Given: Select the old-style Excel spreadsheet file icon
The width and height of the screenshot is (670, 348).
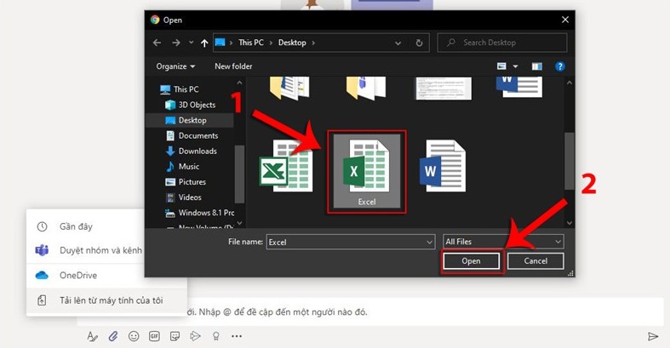Looking at the screenshot, I should coord(286,166).
